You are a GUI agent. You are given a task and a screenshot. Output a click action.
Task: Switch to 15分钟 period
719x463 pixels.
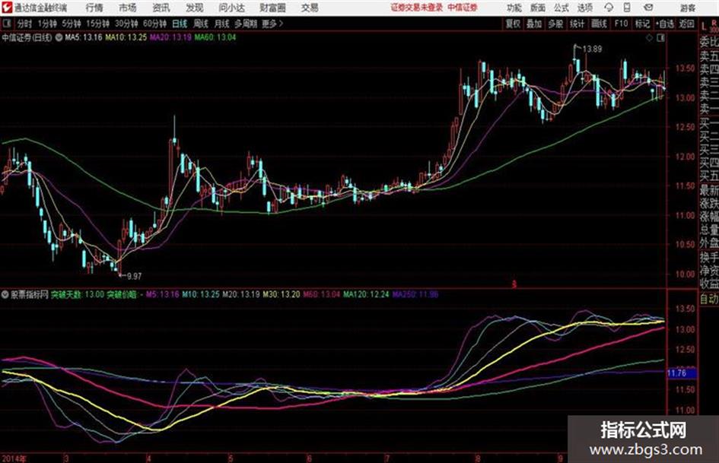[97, 24]
